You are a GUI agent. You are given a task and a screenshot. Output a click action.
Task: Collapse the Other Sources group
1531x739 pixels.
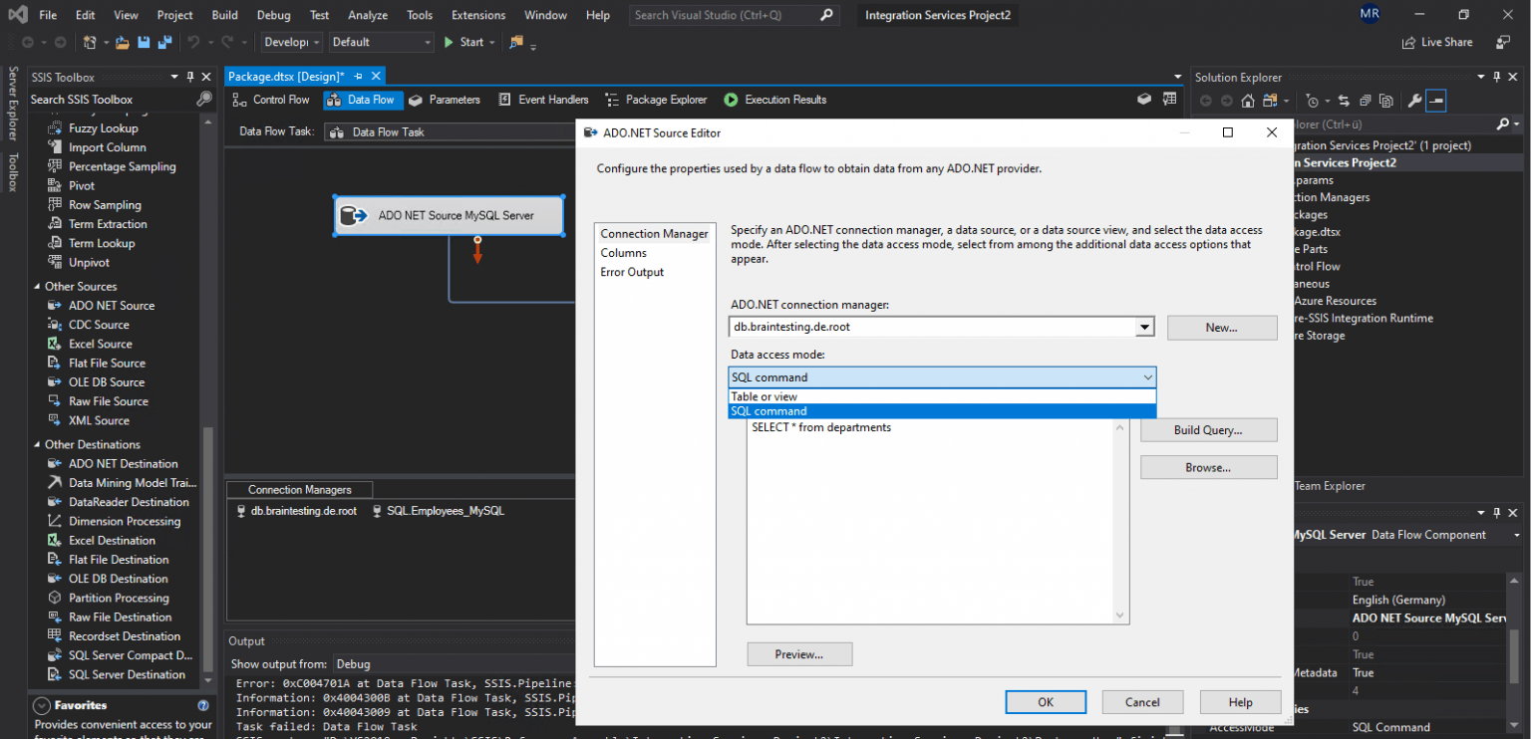click(x=37, y=287)
